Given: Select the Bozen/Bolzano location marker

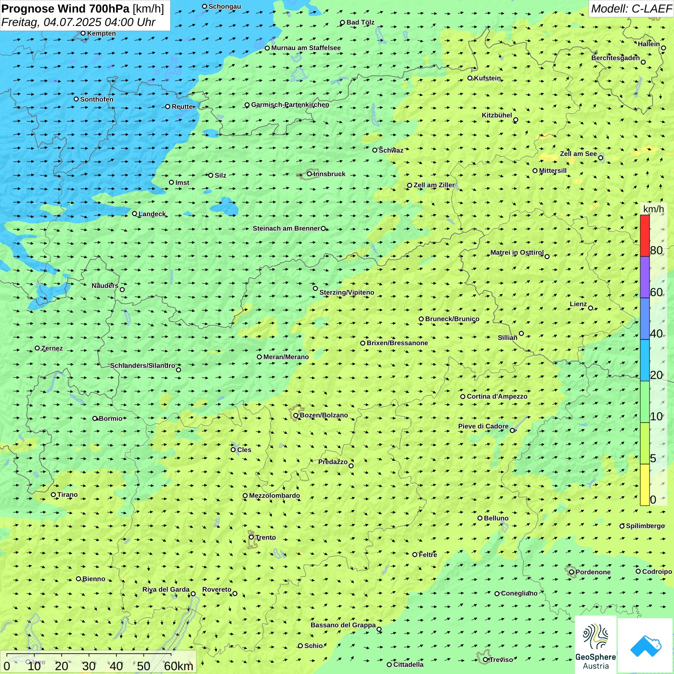Looking at the screenshot, I should pyautogui.click(x=296, y=415).
